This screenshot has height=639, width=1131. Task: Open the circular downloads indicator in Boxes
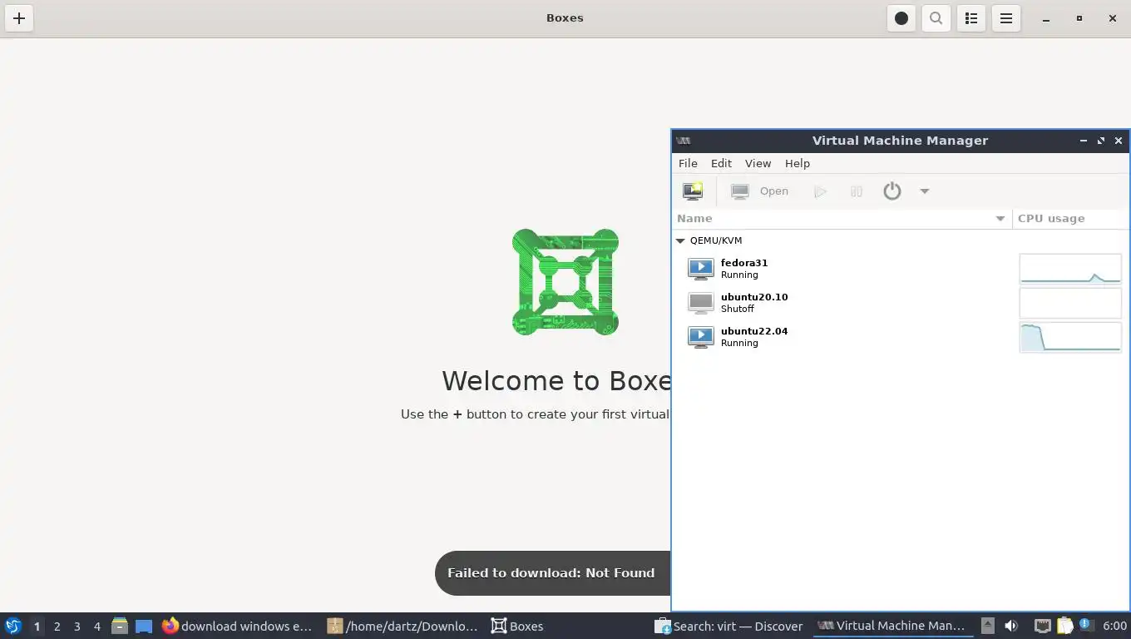[x=901, y=18]
